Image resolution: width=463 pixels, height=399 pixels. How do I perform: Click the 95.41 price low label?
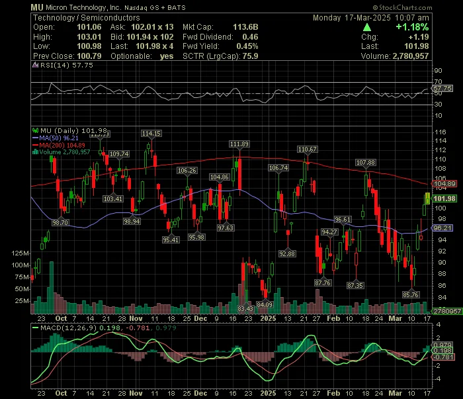click(171, 240)
